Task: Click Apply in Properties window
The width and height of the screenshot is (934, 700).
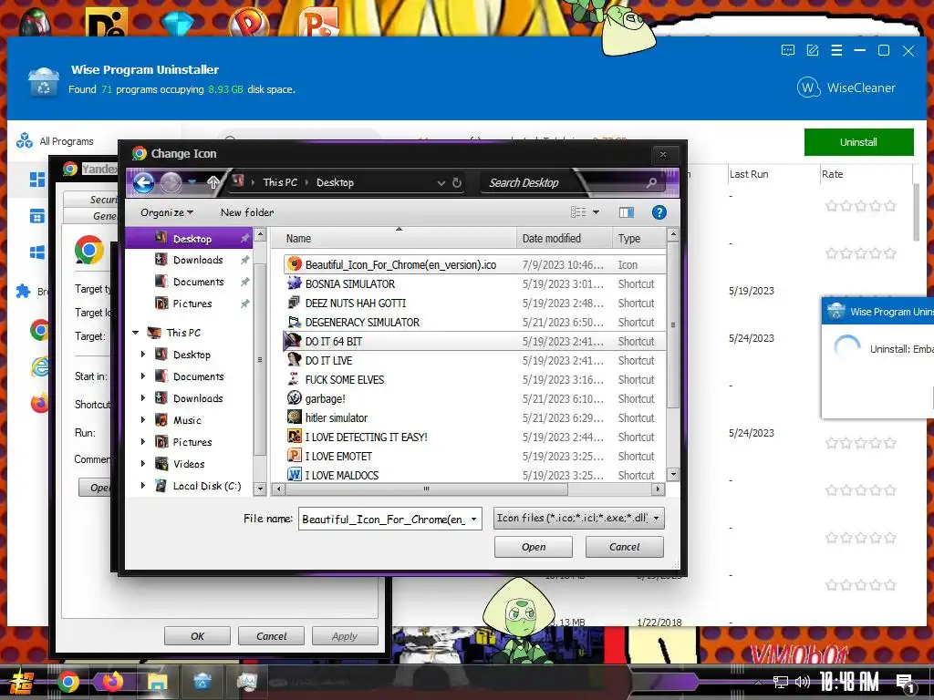Action: [345, 636]
